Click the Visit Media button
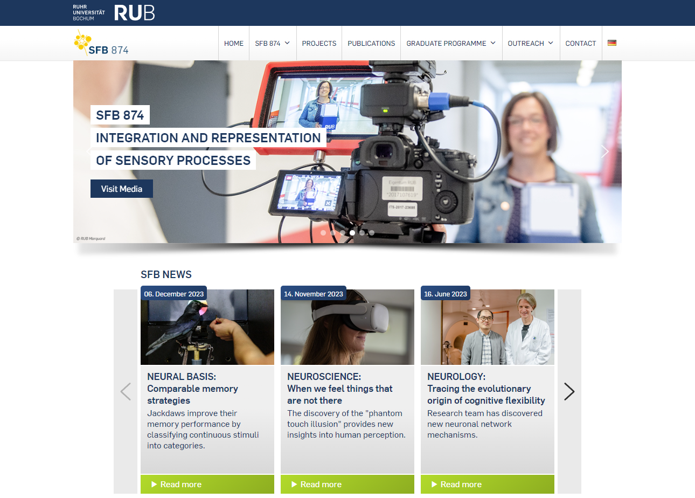The image size is (695, 498). (x=122, y=189)
